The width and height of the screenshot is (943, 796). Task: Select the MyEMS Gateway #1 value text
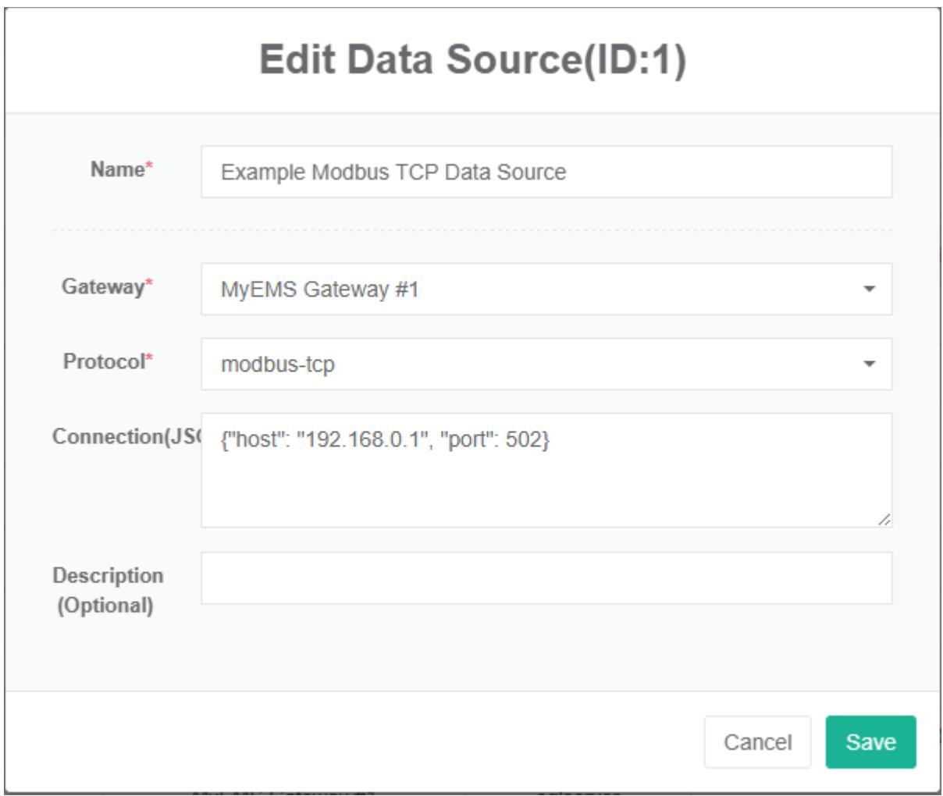[320, 290]
